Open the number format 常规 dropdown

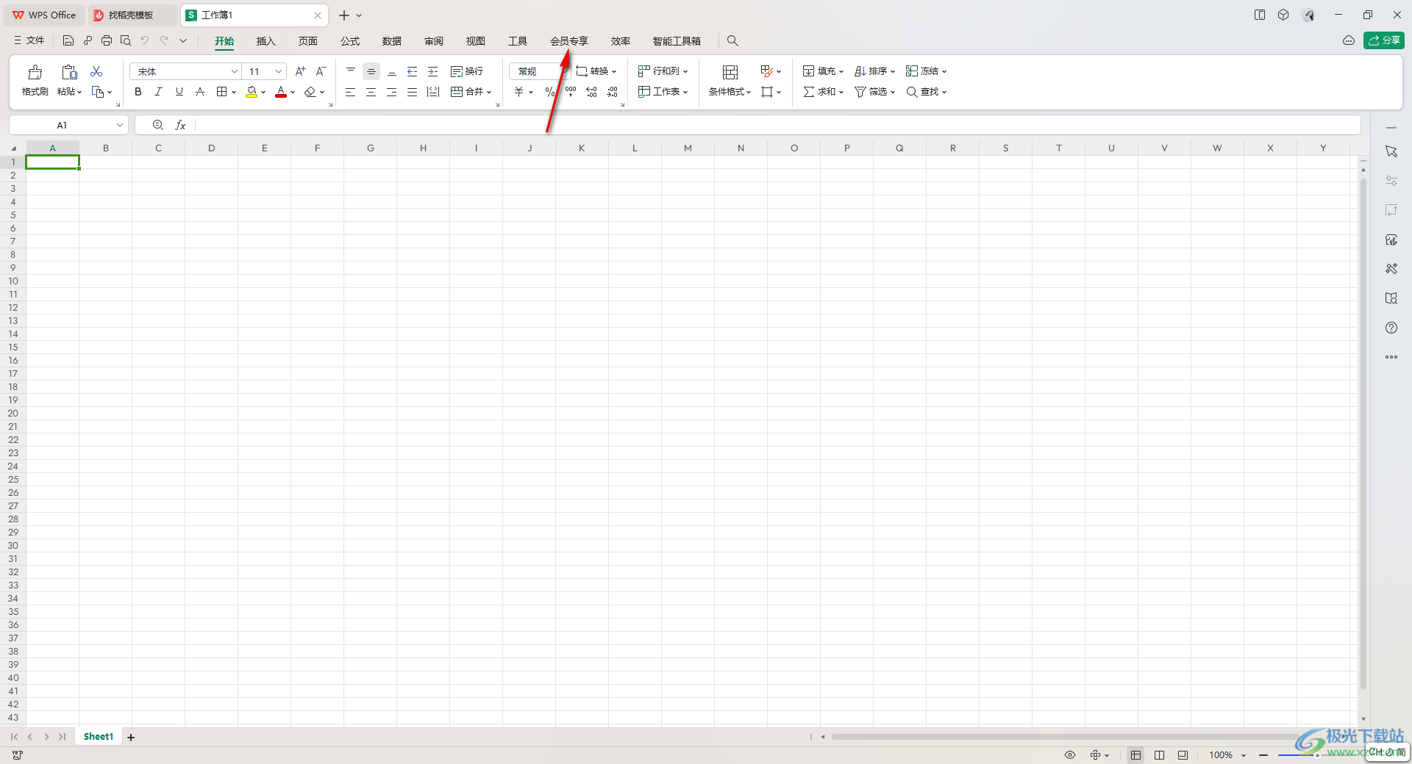tap(565, 71)
